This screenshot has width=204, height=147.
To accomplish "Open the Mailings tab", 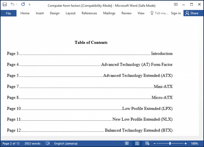I will tap(109, 13).
